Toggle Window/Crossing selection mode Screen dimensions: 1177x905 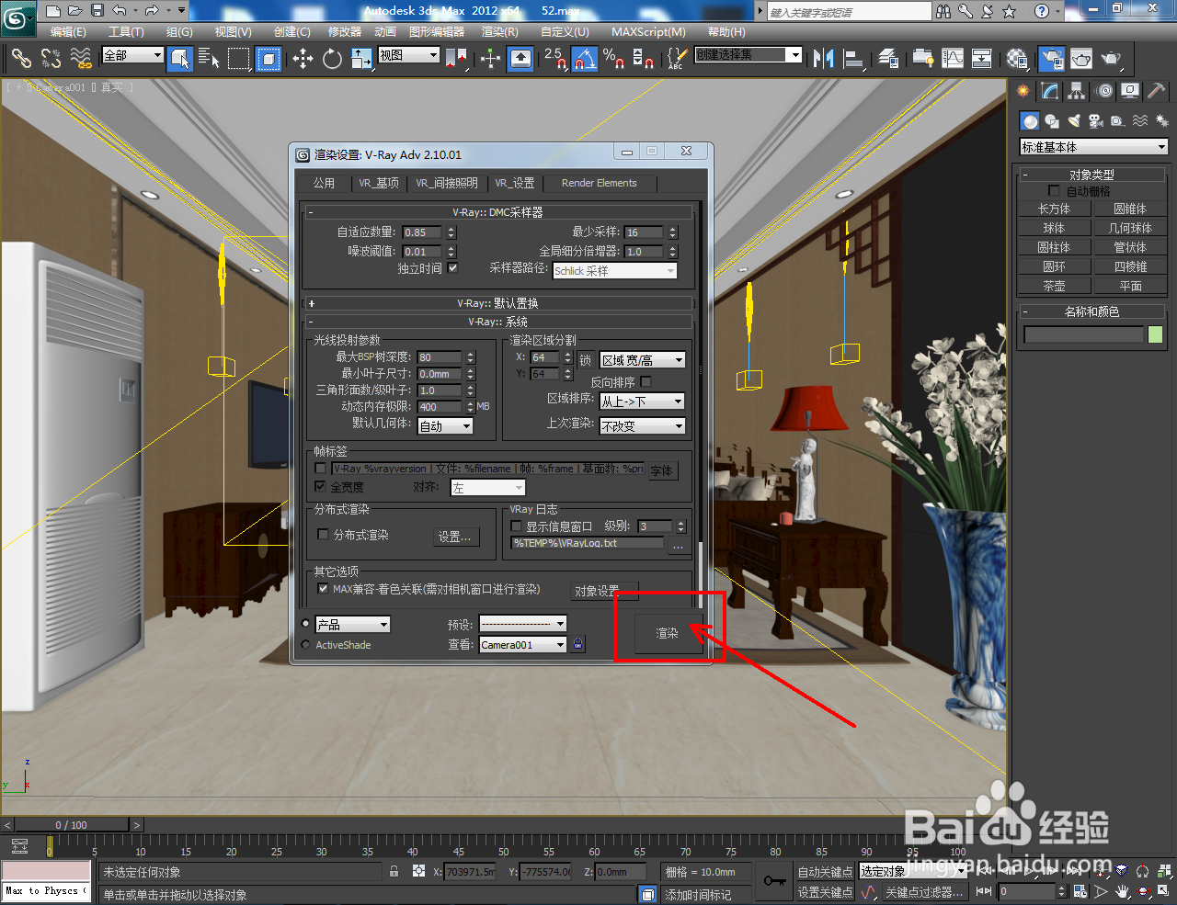tap(268, 59)
